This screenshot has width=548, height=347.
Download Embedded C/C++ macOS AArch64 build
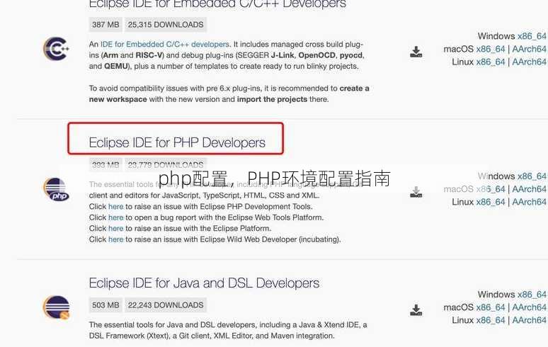[x=530, y=50]
